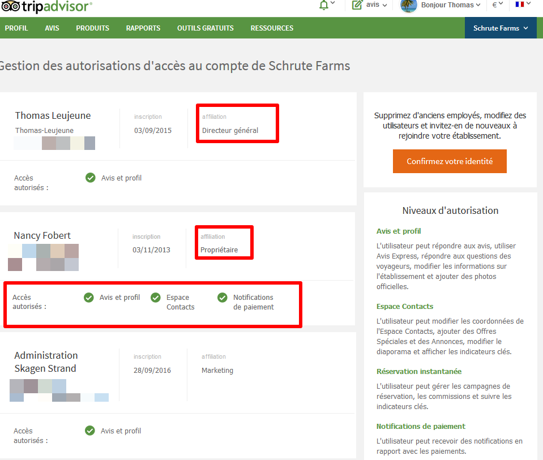Click the Notifications de paiement level heading
543x460 pixels.
pyautogui.click(x=421, y=426)
